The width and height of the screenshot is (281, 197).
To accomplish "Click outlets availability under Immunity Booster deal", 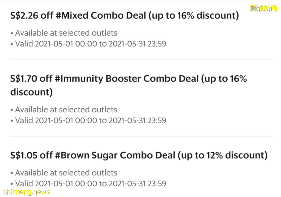I will 66,110.
